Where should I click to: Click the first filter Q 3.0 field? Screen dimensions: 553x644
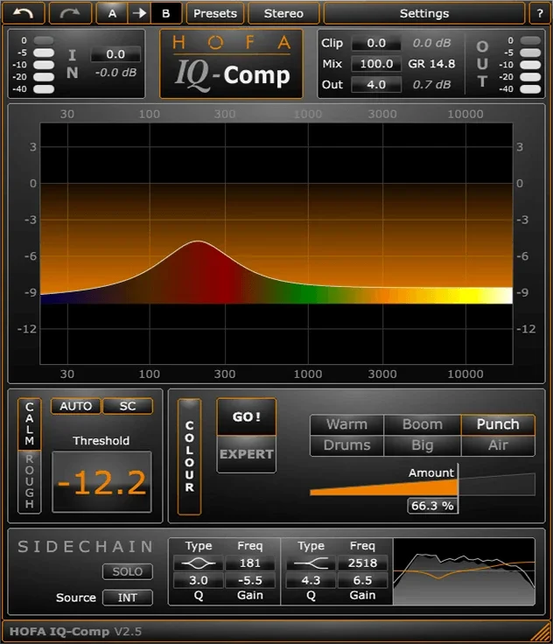coord(199,580)
